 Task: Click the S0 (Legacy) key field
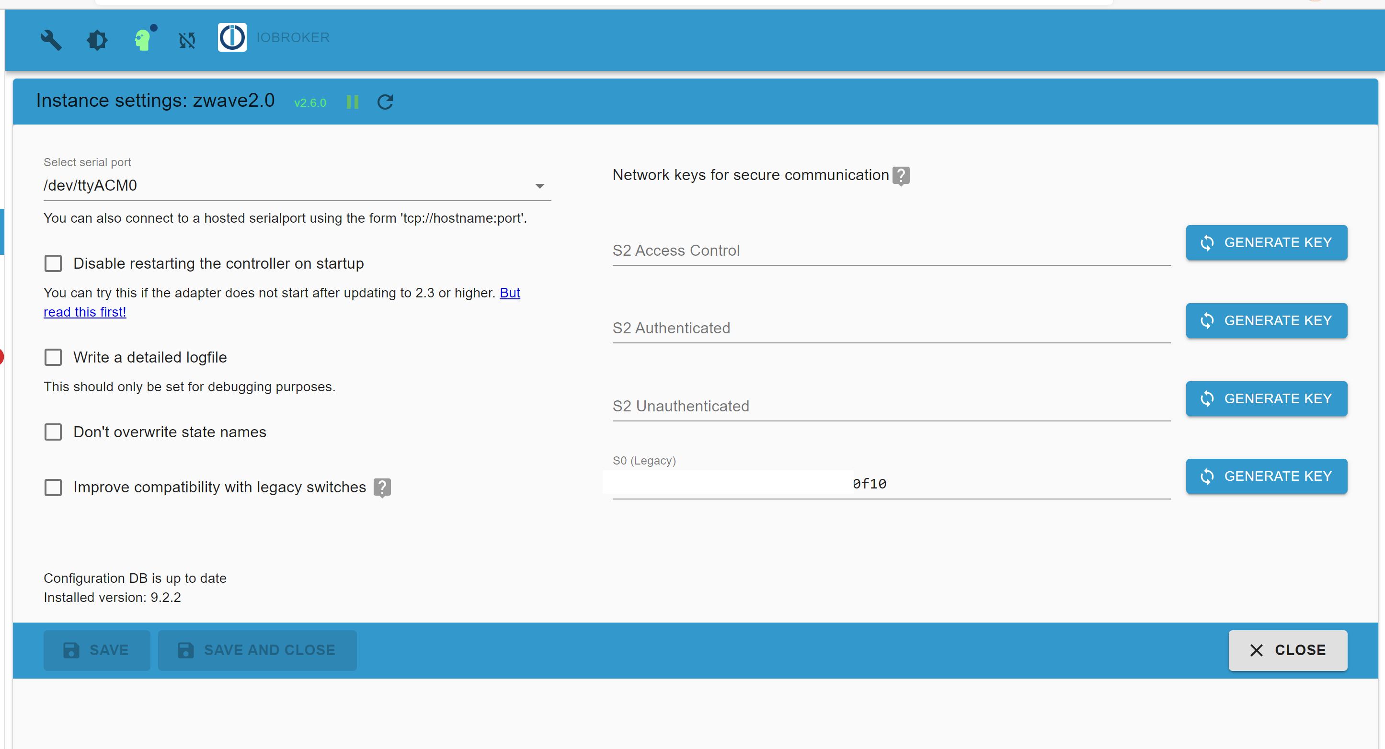(890, 484)
